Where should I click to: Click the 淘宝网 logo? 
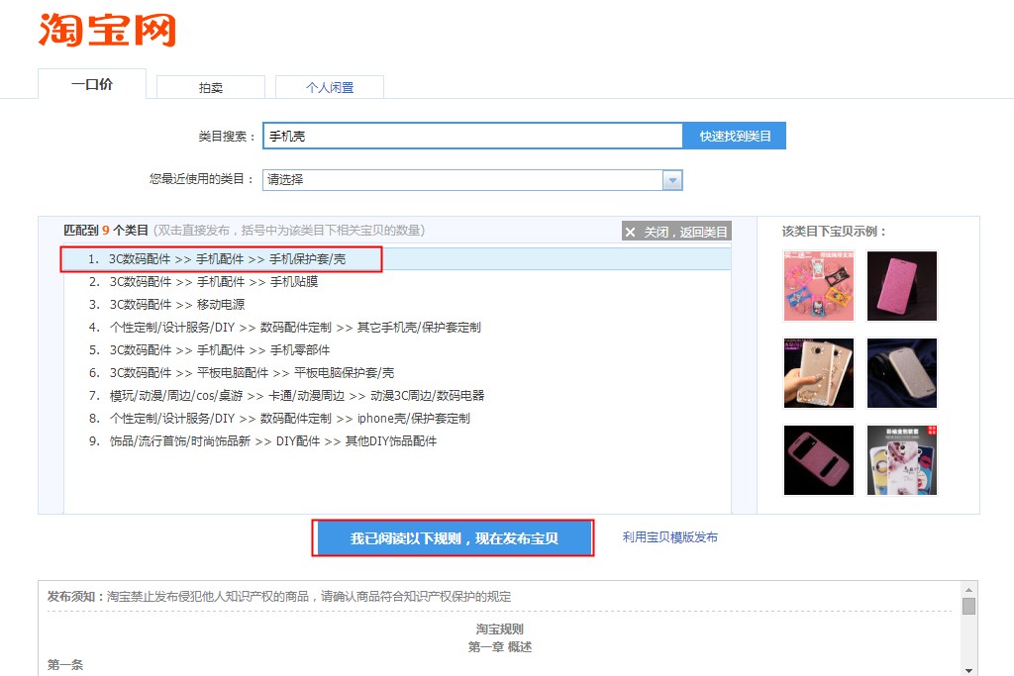coord(107,30)
